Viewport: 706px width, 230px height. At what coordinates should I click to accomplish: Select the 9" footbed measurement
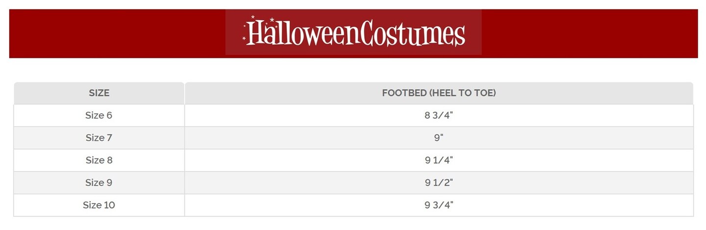click(439, 138)
